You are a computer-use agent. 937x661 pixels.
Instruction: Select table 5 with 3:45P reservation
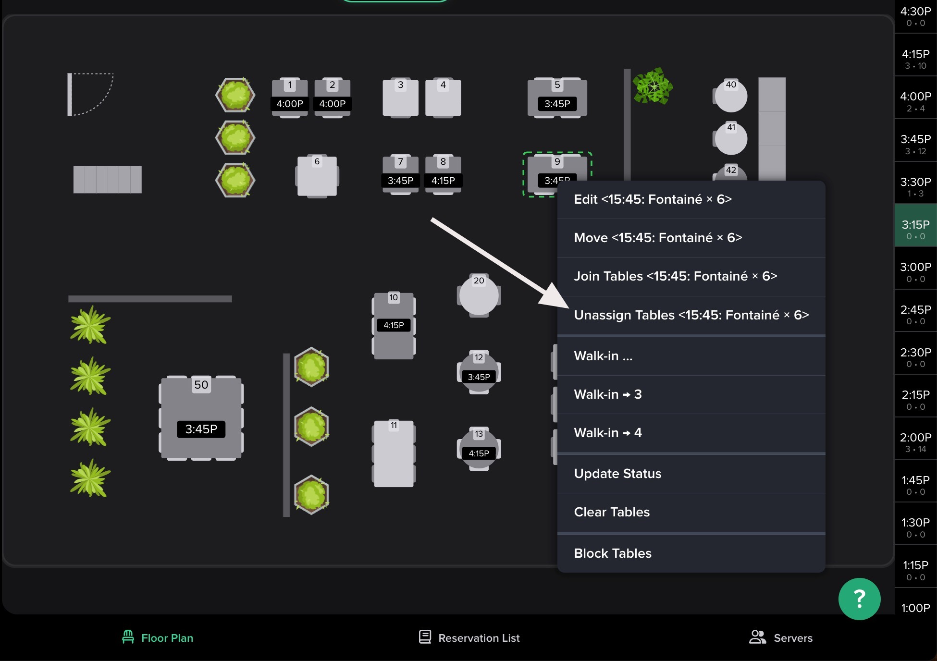[x=557, y=98]
